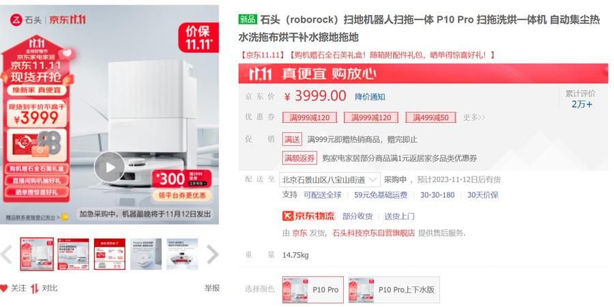Click the 满499减50 coupon tag

click(430, 117)
